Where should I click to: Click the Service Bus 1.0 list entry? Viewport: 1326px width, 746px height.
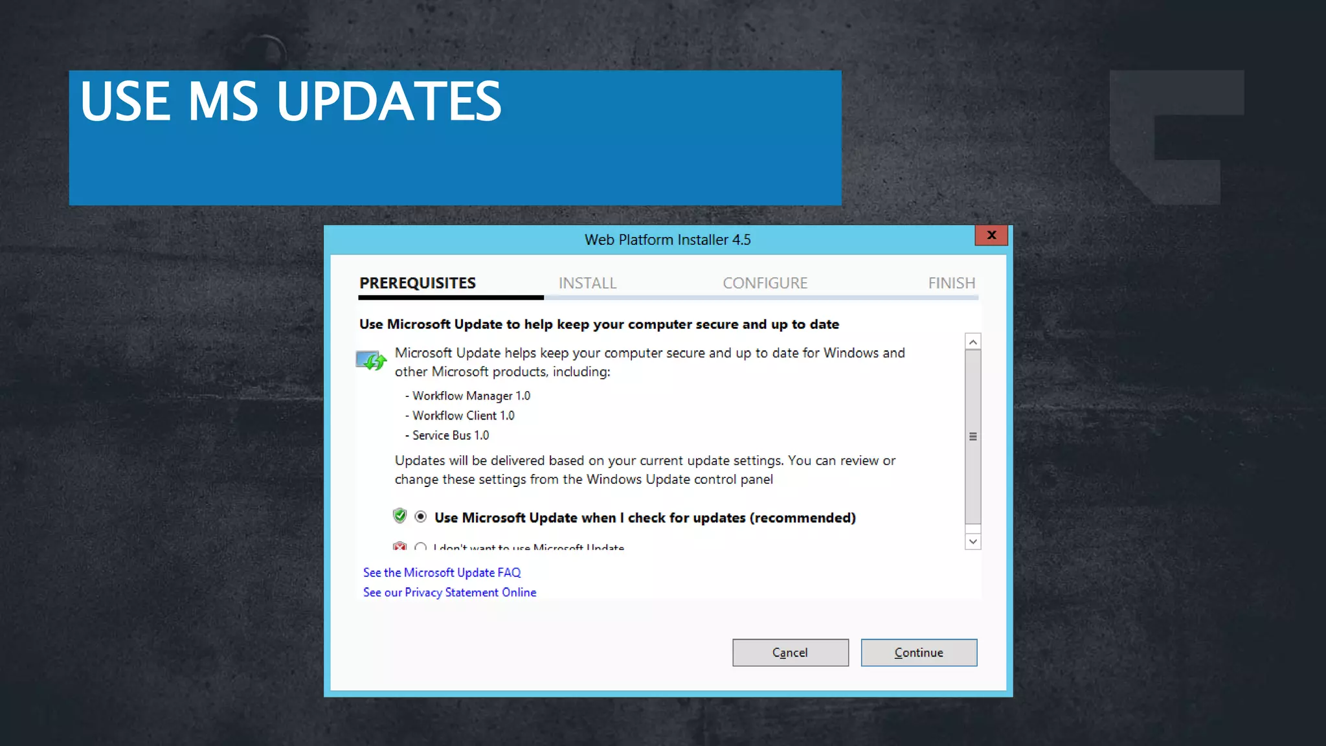tap(450, 436)
